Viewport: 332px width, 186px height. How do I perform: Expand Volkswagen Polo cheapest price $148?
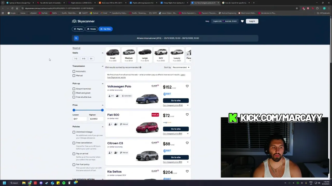pos(176,105)
